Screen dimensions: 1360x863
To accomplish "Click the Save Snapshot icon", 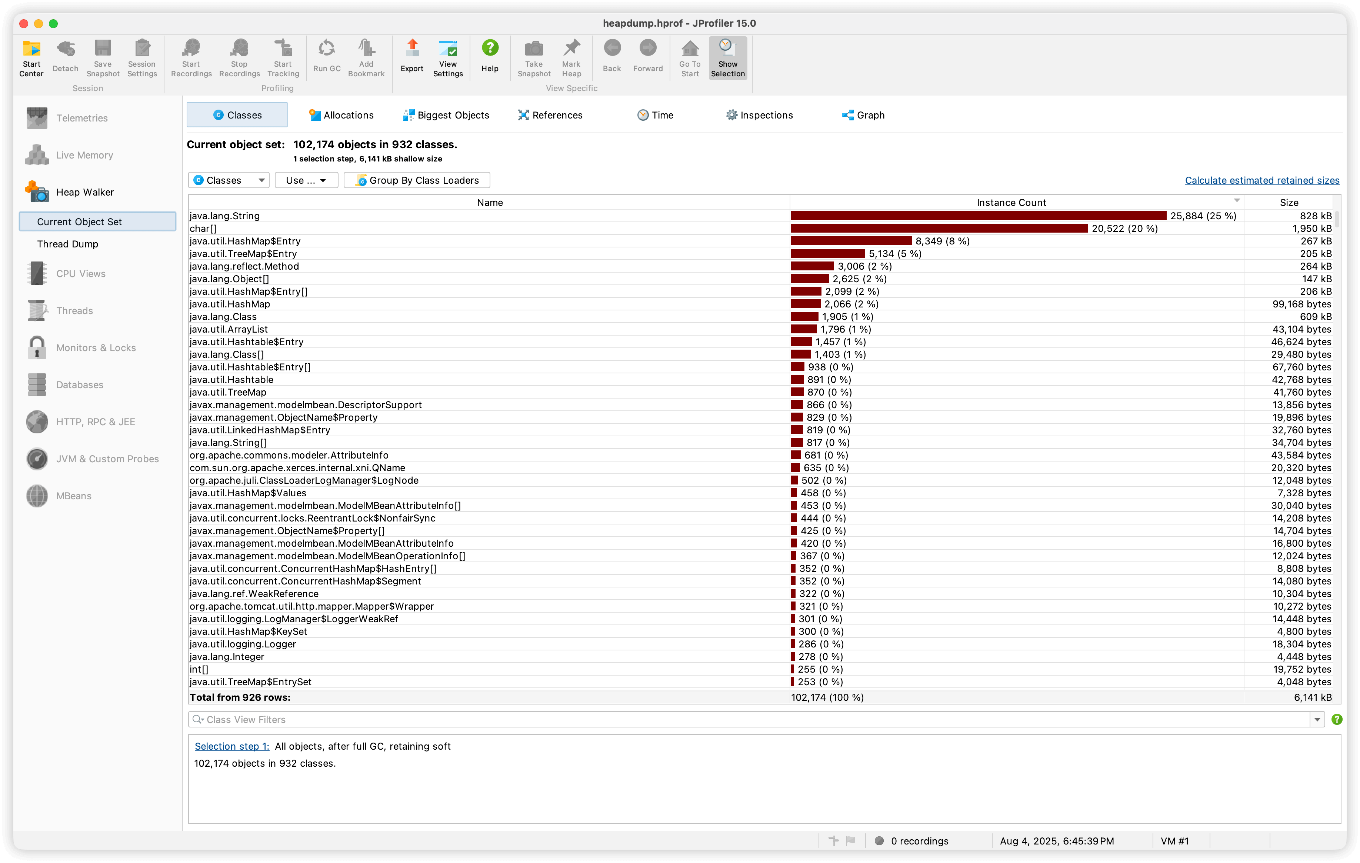I will [x=103, y=58].
